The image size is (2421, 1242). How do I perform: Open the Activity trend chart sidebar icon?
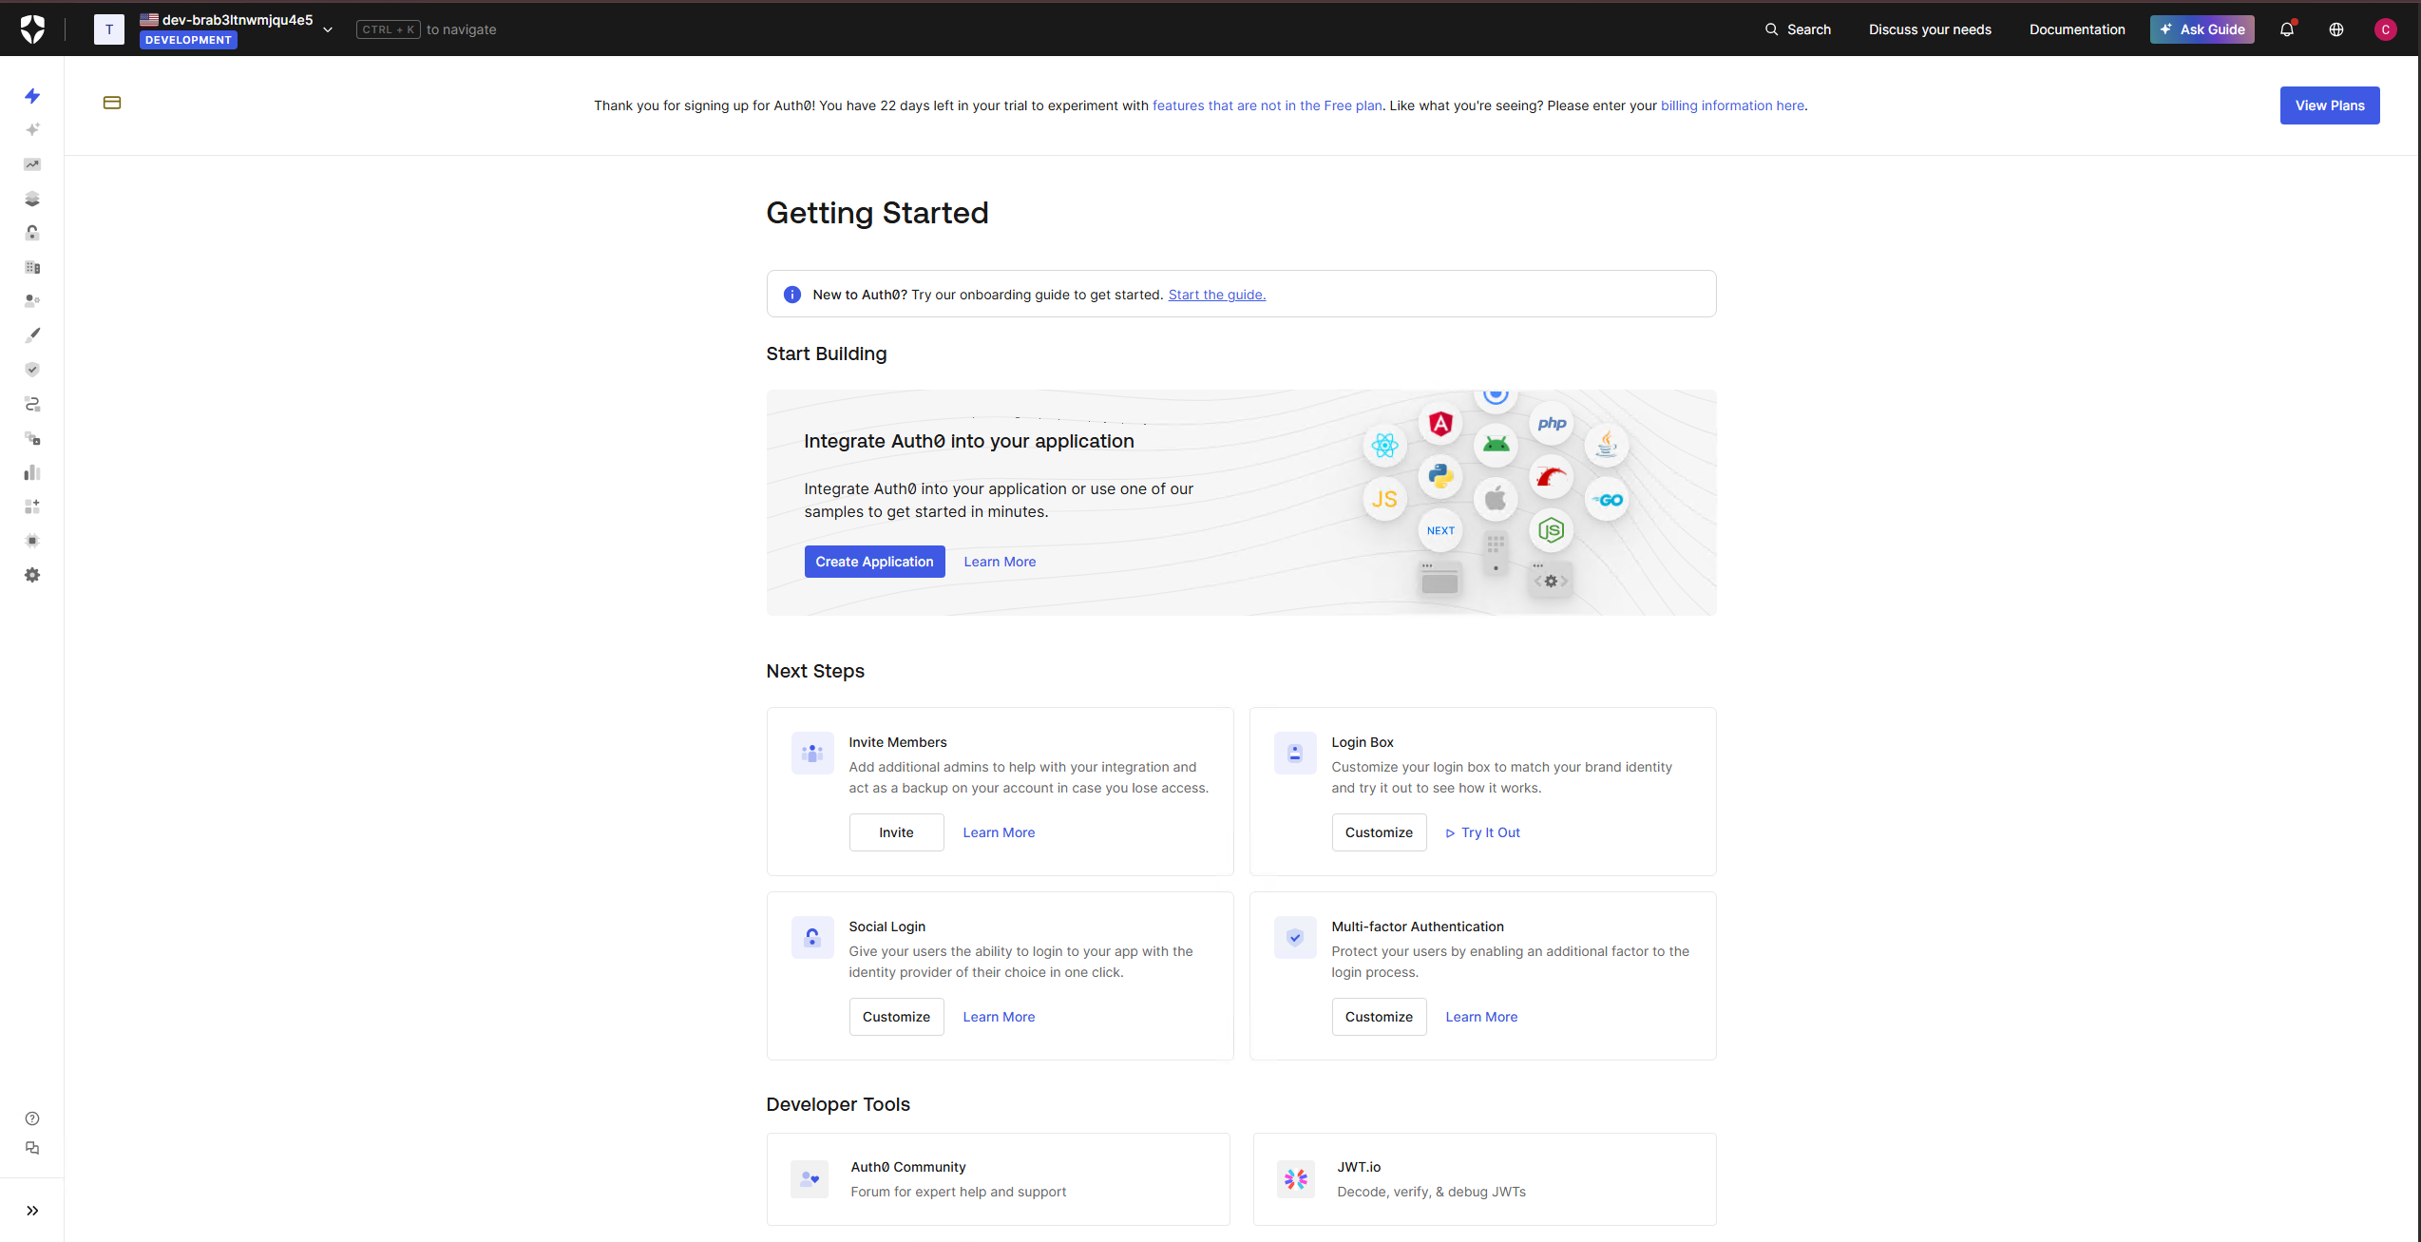coord(32,164)
